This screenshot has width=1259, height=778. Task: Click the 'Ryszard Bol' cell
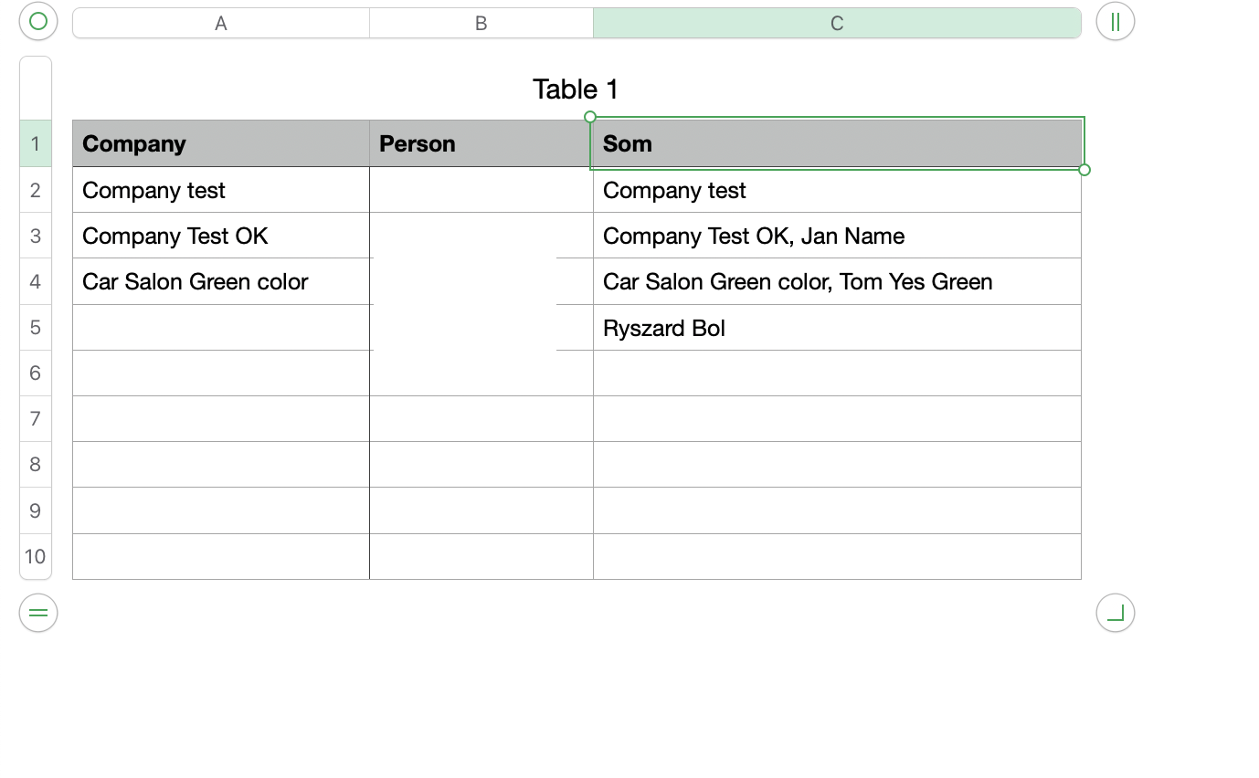point(837,328)
